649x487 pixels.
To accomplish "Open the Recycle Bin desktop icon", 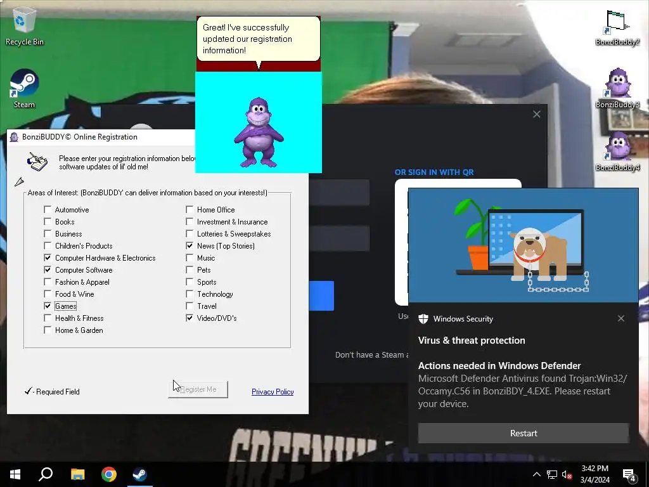I will 25,27.
